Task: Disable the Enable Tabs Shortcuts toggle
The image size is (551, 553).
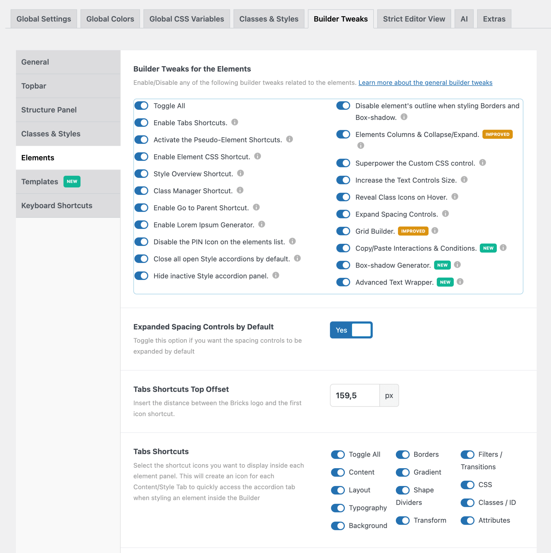Action: [141, 123]
